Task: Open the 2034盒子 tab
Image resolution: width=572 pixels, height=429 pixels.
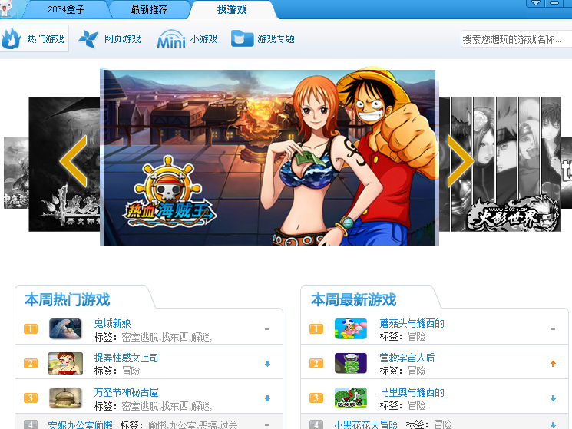Action: click(x=66, y=9)
